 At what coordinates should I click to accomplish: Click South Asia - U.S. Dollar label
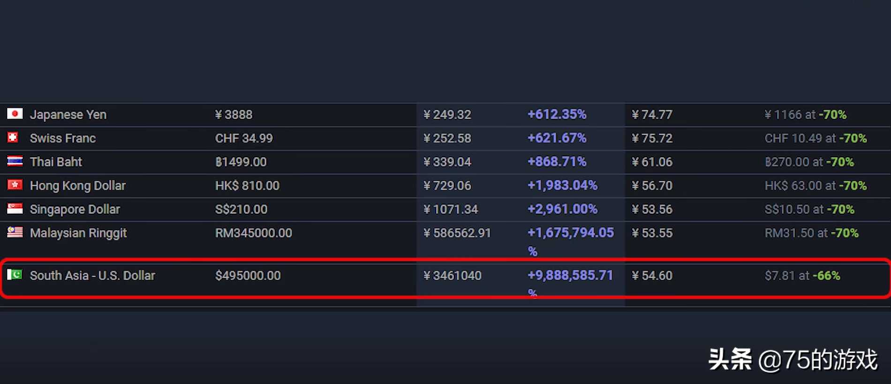click(92, 276)
